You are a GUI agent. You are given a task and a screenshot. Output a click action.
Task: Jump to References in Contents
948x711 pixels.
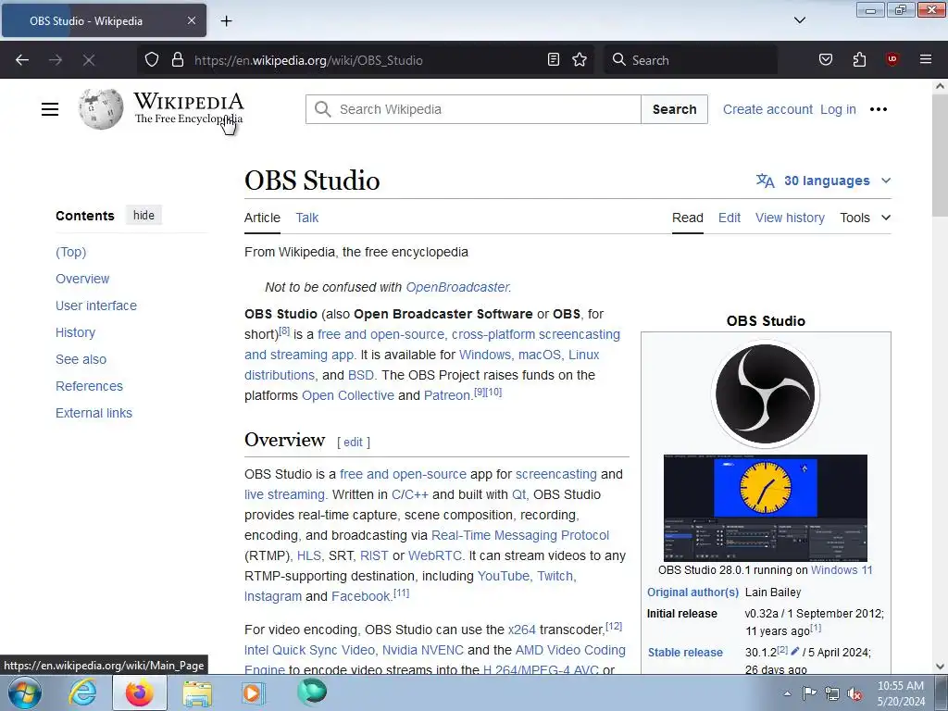pos(89,386)
